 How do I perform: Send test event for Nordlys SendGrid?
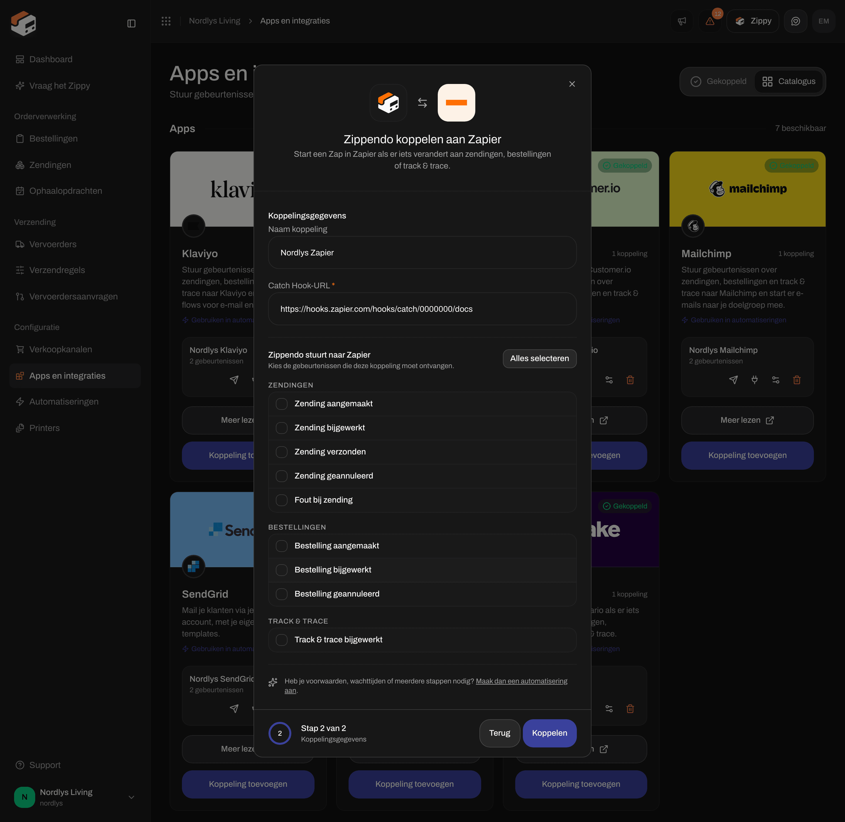[234, 708]
